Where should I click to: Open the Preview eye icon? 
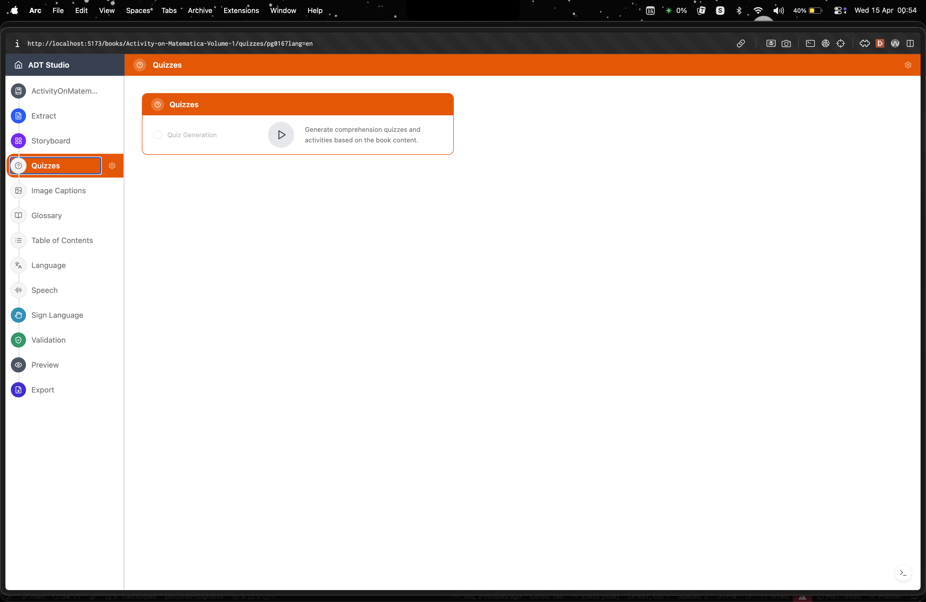18,365
